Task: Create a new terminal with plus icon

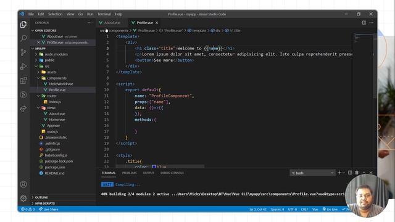Action: point(339,173)
